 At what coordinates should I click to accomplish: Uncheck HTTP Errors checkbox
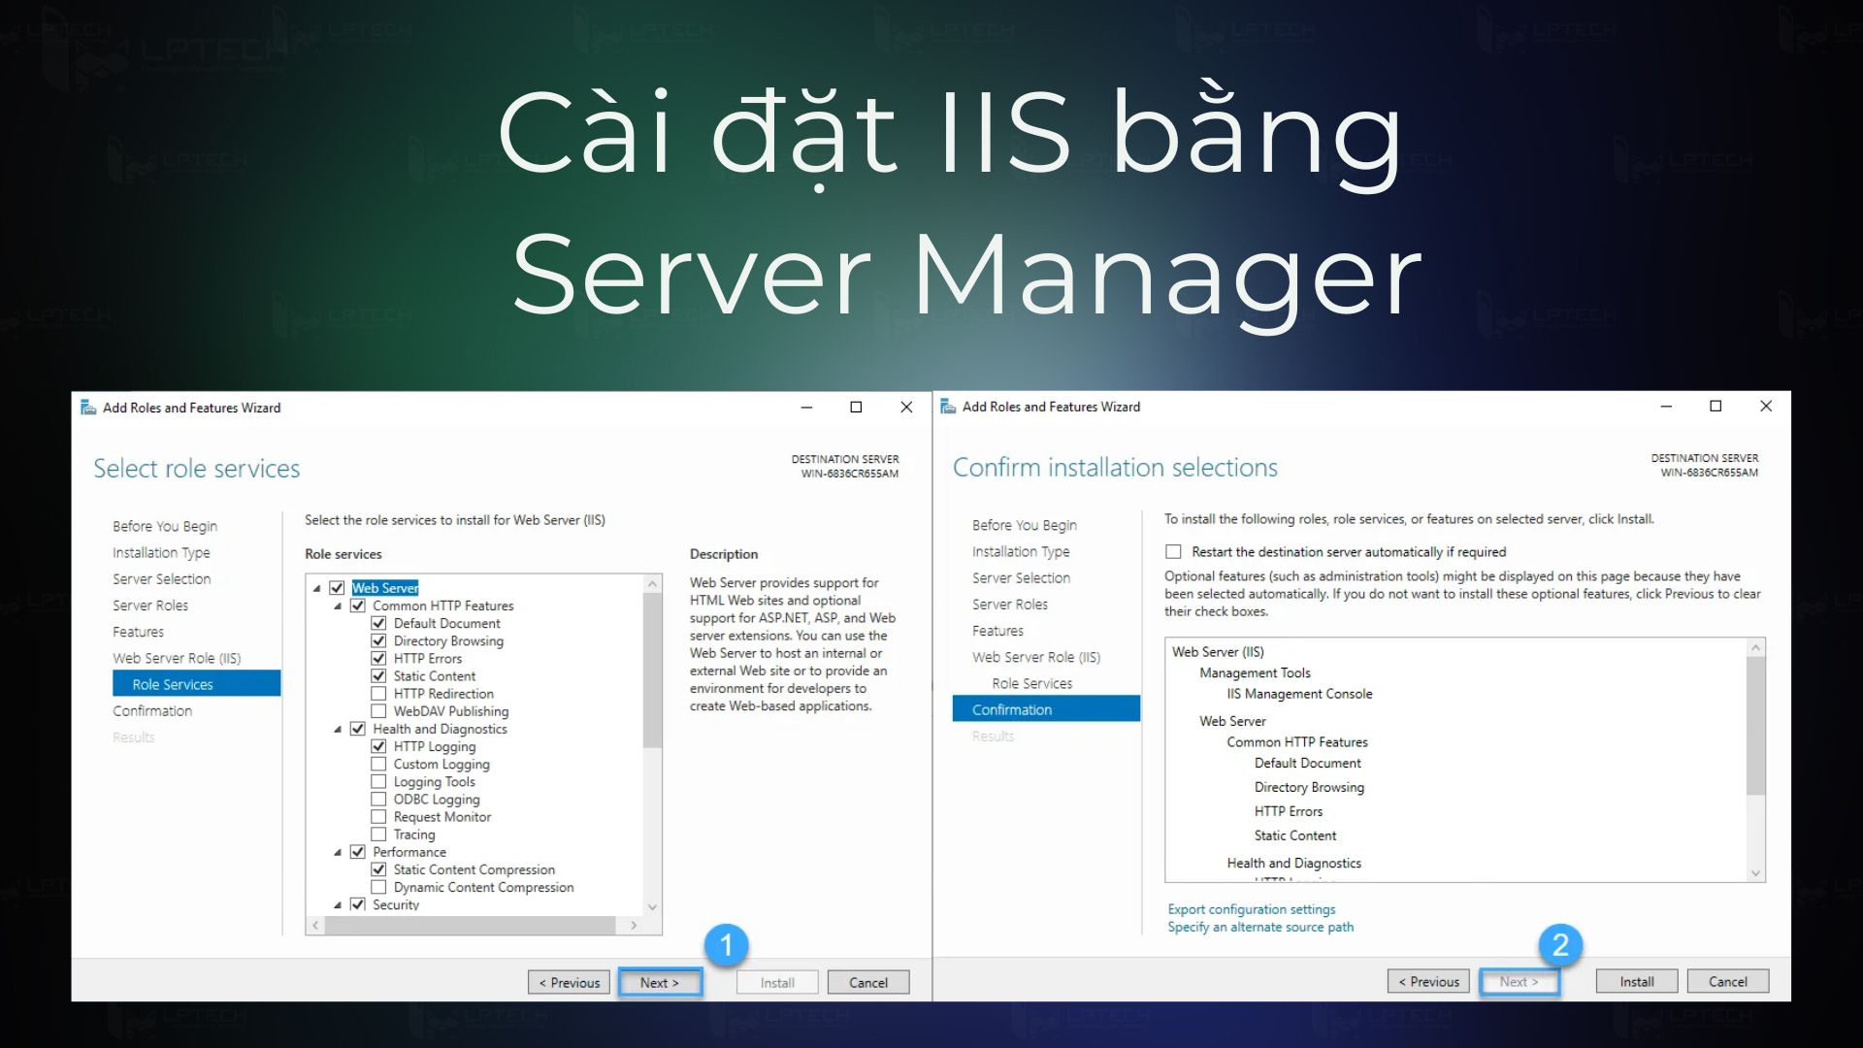tap(379, 658)
